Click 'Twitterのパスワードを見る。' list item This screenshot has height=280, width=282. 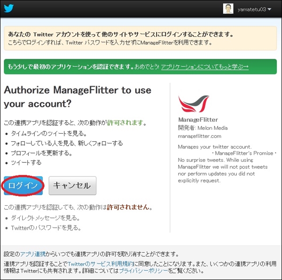[46, 228]
